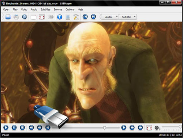Open a DVD via the disc icon

(x=16, y=17)
